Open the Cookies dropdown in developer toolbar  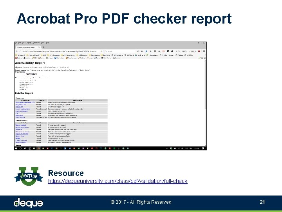(x=28, y=58)
